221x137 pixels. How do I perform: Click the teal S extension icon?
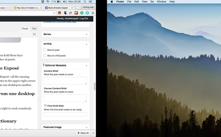pos(87,13)
